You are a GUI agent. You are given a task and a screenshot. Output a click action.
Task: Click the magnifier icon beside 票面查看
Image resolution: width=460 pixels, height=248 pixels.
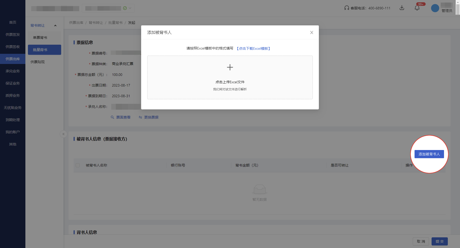point(112,117)
